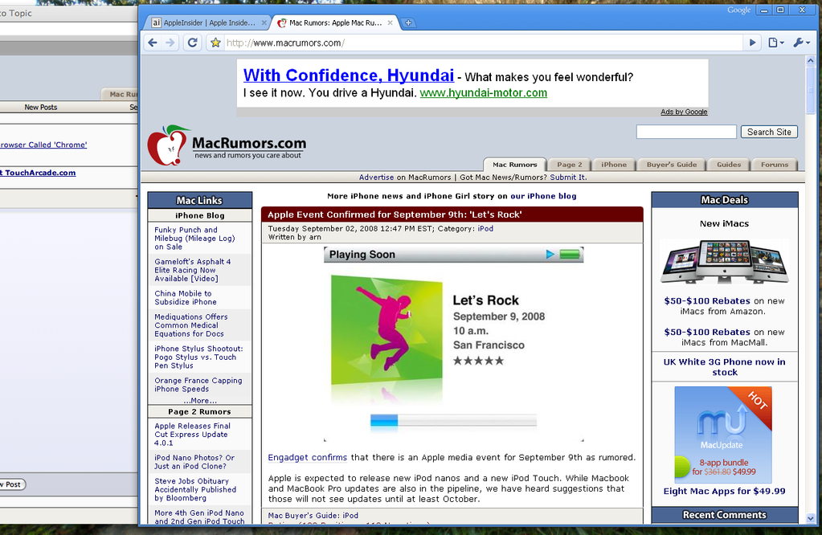Switch to the AppleInsider browser tab
This screenshot has width=822, height=535.
[x=207, y=22]
